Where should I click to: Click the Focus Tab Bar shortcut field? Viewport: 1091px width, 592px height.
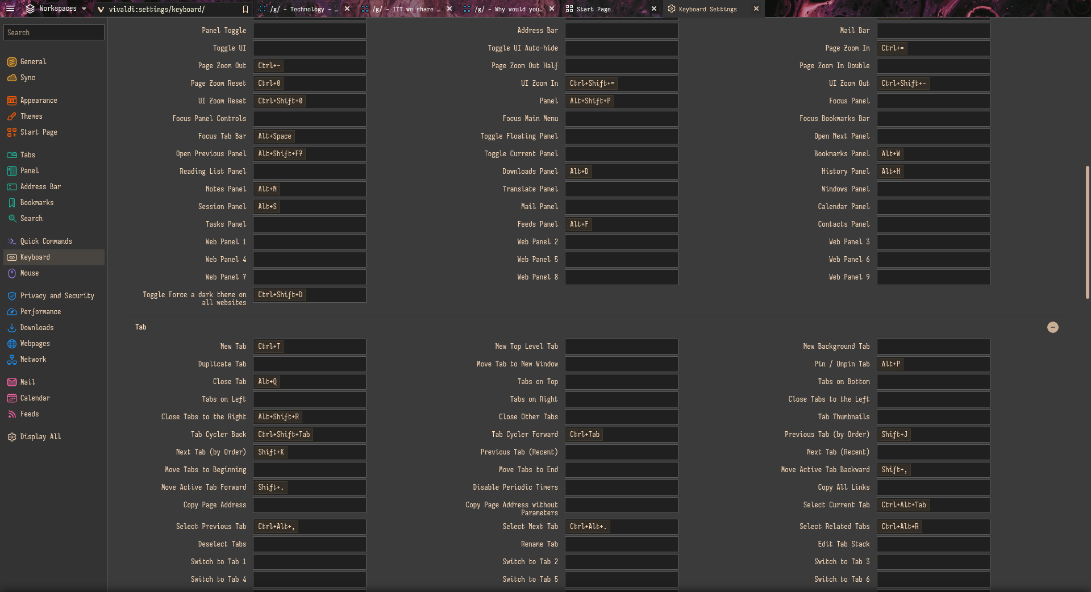click(x=310, y=136)
